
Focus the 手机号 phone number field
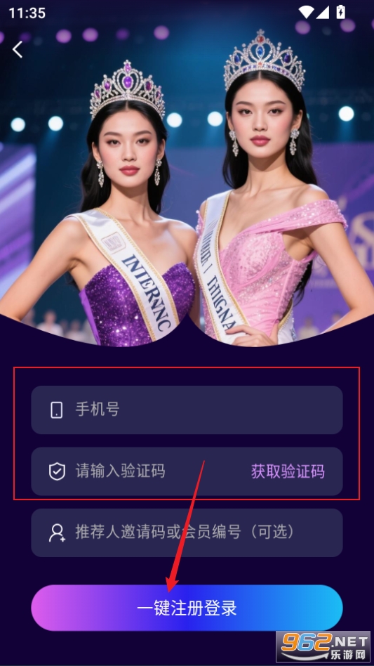point(187,410)
